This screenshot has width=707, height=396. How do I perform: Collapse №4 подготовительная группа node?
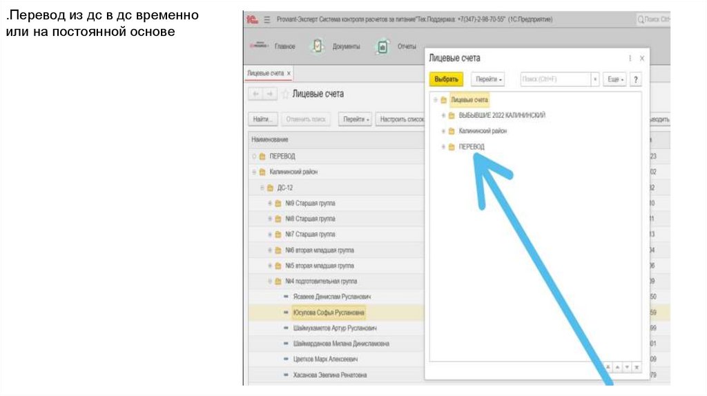tap(270, 281)
